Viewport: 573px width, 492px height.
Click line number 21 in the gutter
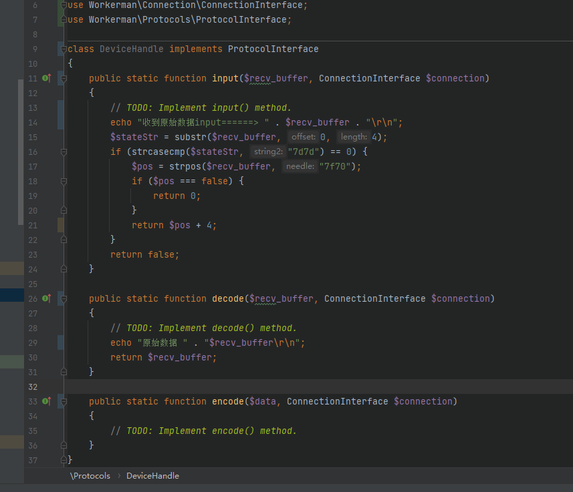(33, 225)
